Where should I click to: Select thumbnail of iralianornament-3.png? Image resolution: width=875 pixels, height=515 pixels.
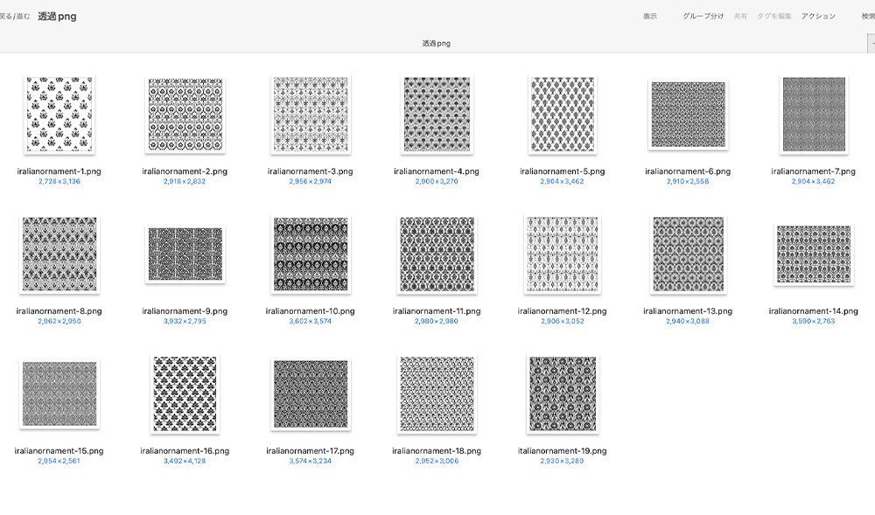pos(311,115)
